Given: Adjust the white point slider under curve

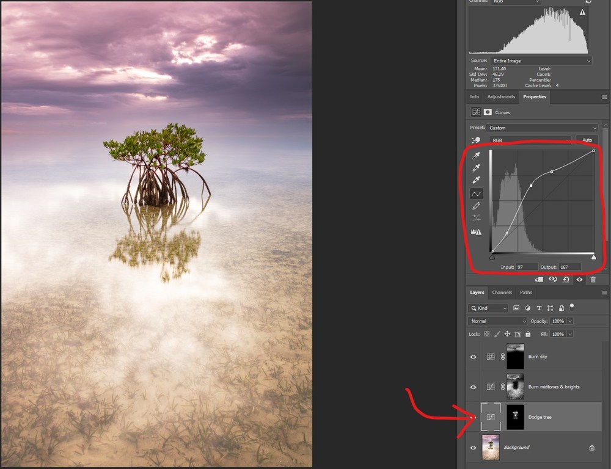Looking at the screenshot, I should click(593, 257).
